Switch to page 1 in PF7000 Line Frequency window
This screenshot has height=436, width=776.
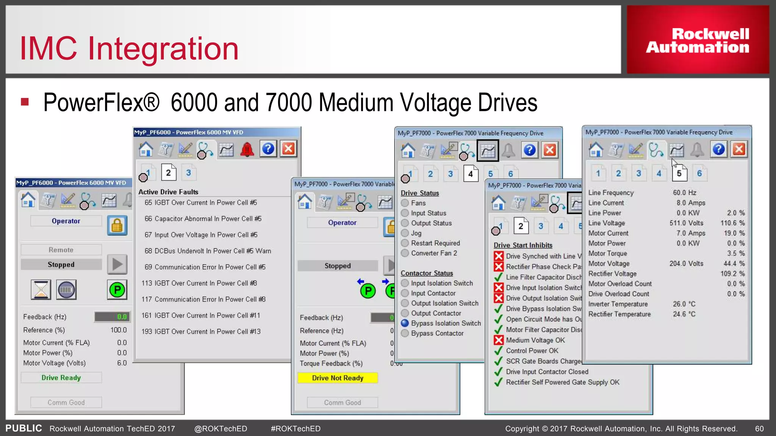click(x=598, y=173)
